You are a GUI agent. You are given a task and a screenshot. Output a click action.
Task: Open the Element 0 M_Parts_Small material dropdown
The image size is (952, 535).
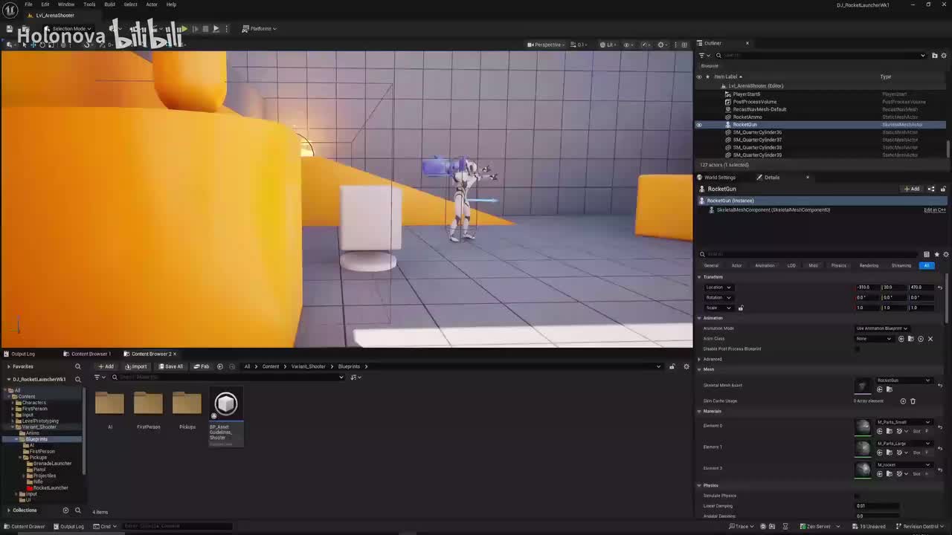[903, 422]
